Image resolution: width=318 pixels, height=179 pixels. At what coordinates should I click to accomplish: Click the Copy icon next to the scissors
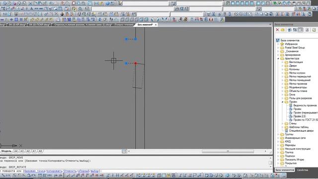click(35, 3)
